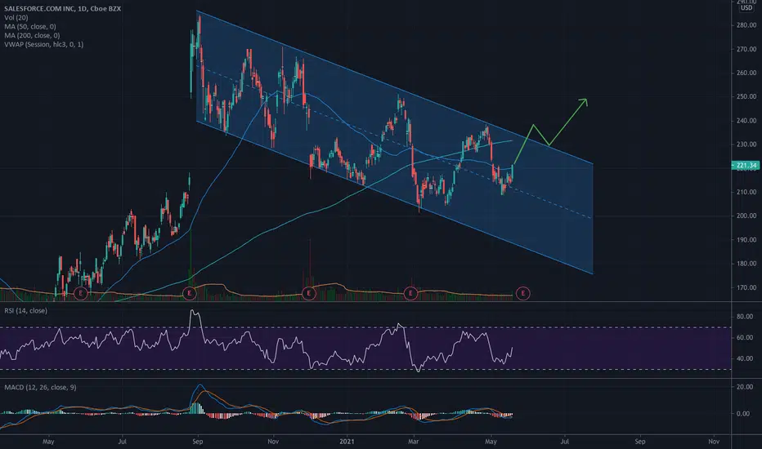Click the 250.00 price axis label
Screen dimensions: 762x449
pyautogui.click(x=746, y=96)
